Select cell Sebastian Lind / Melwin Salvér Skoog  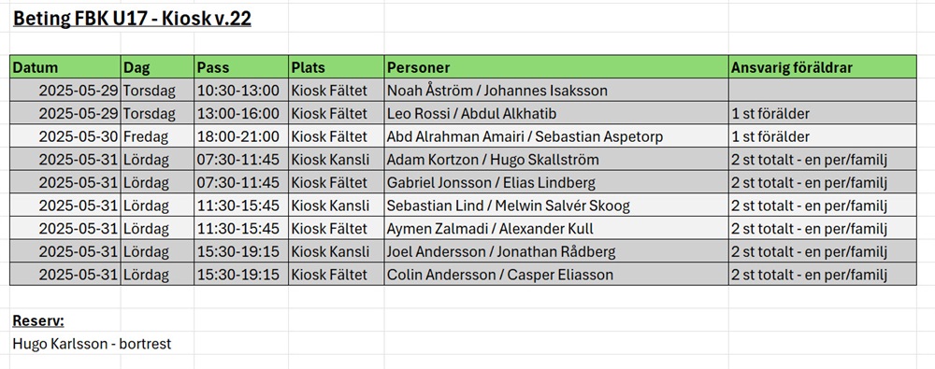[x=556, y=206]
